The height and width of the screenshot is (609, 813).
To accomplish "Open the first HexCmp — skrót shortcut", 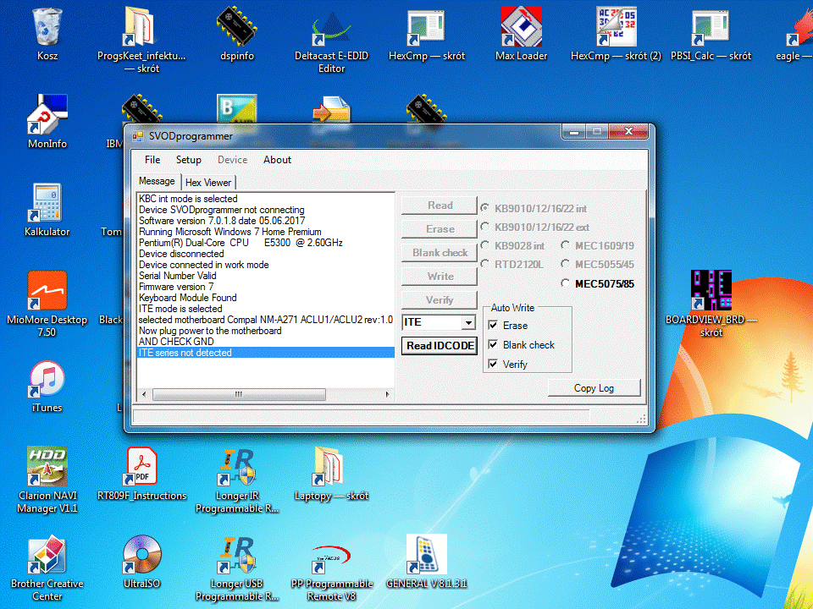I will (x=426, y=27).
